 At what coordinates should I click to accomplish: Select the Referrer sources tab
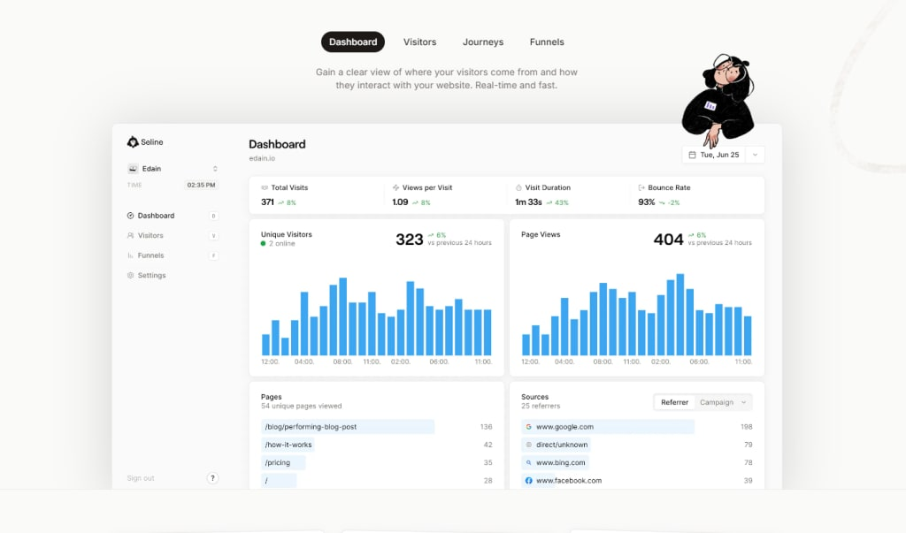click(674, 402)
